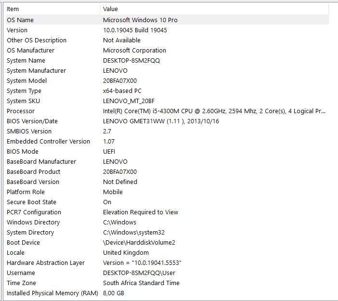
Task: Click the United Kingdom value
Action: [126, 253]
